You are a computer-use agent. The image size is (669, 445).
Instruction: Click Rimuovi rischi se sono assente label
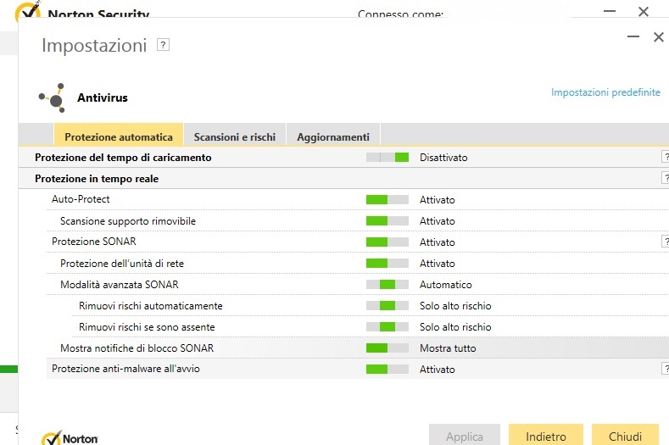[147, 327]
